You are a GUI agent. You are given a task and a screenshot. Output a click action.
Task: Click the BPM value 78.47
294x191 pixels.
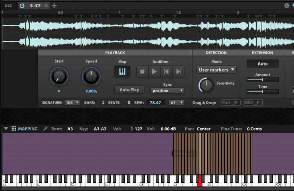click(155, 103)
